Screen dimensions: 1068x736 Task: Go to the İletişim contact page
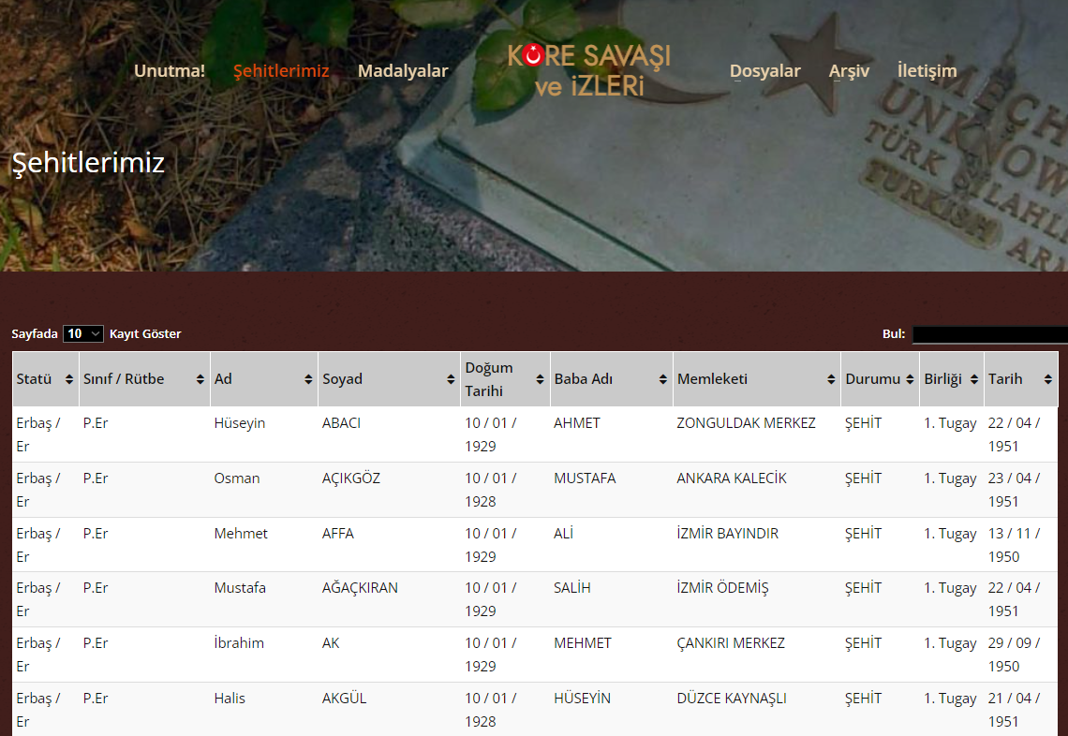tap(927, 71)
